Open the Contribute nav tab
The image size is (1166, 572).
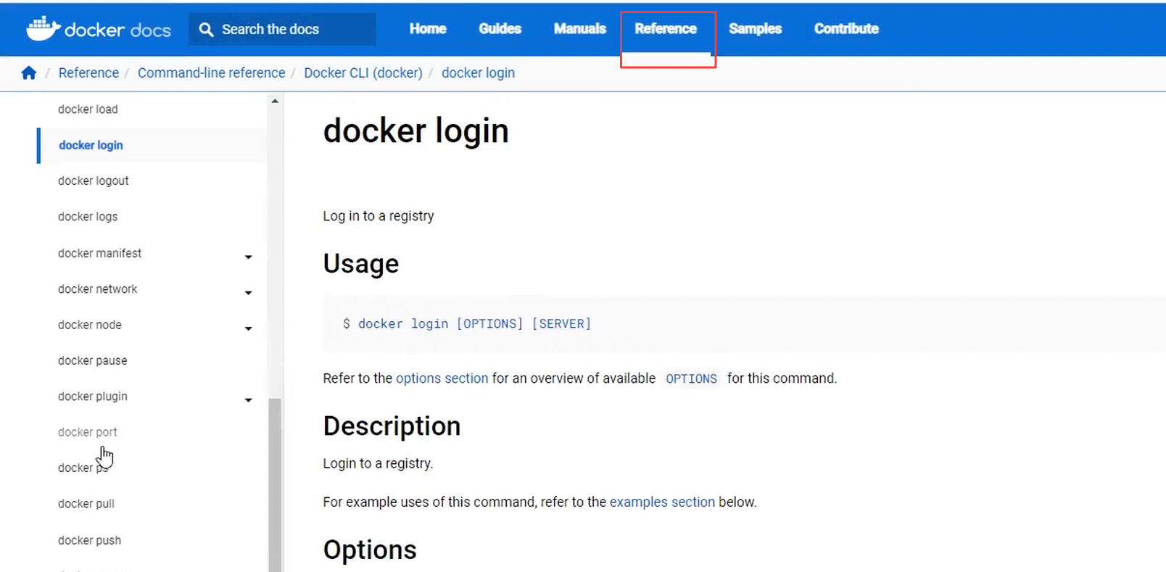pos(846,28)
